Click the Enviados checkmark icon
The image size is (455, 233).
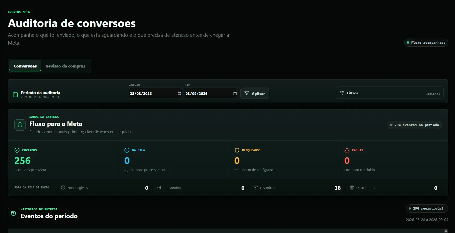pos(17,150)
